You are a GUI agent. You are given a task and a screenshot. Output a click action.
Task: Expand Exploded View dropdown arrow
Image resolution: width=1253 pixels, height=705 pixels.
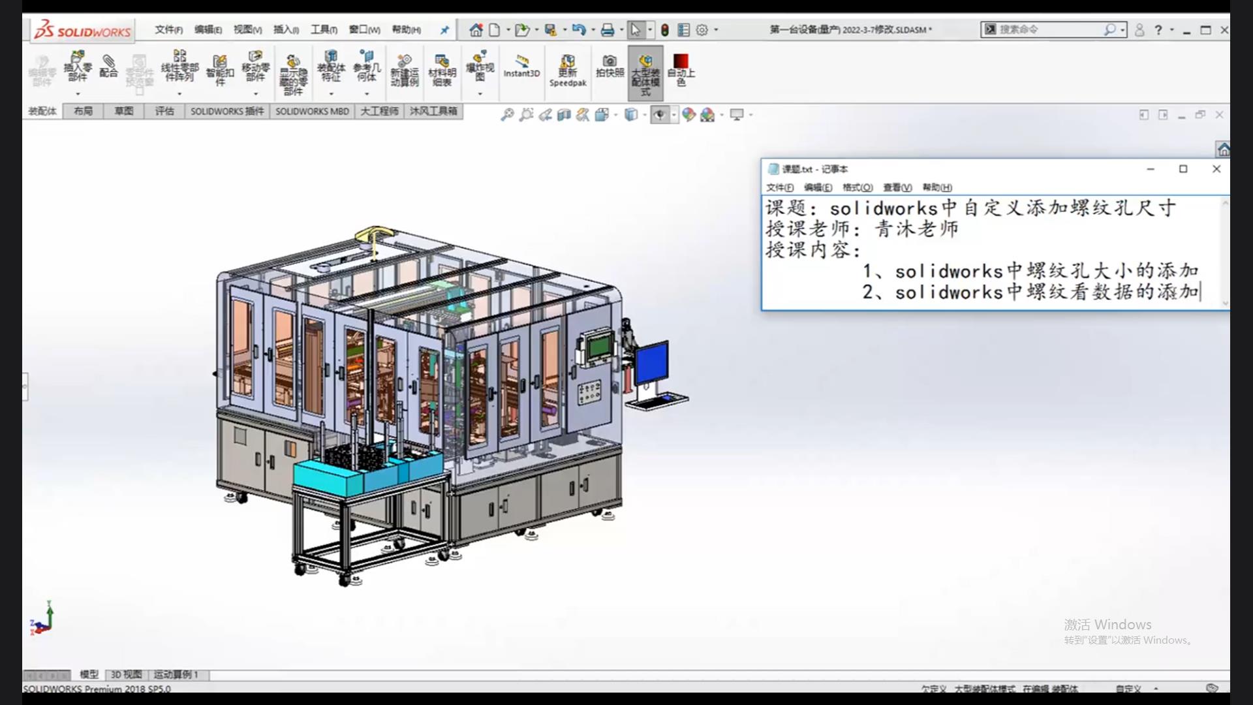tap(480, 94)
